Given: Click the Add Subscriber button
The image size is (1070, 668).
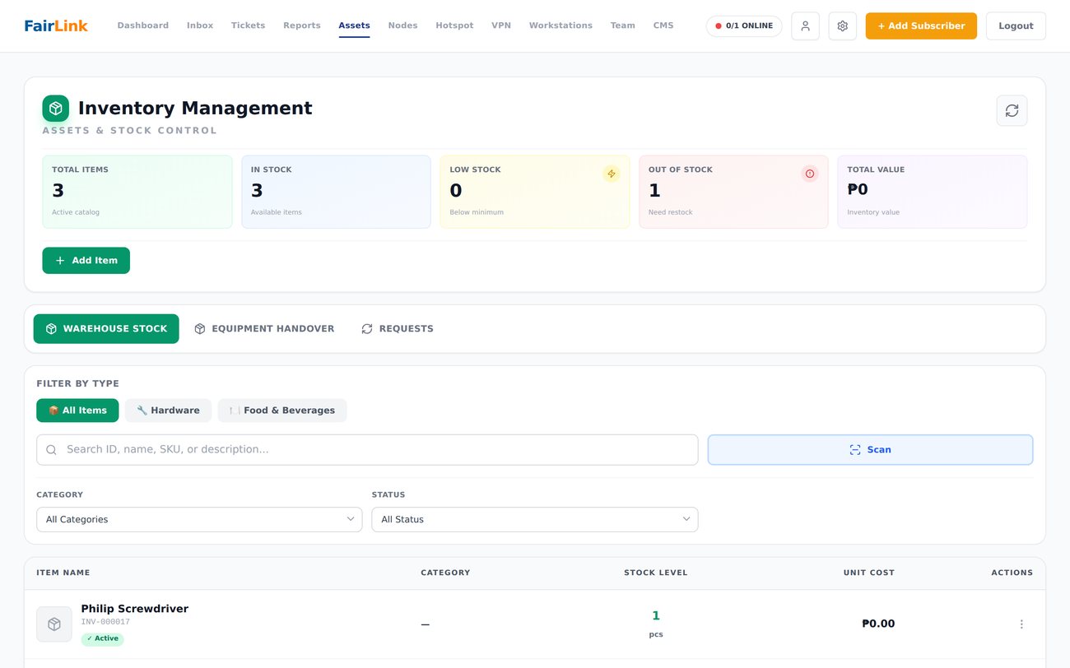Looking at the screenshot, I should (921, 26).
